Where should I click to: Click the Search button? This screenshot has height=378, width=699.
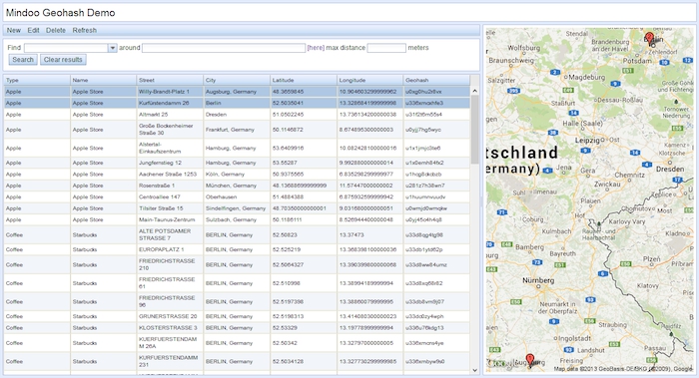pyautogui.click(x=23, y=60)
